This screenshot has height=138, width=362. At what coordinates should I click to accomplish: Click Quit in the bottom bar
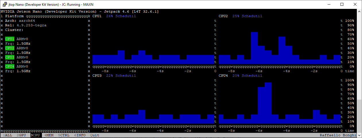(95, 135)
